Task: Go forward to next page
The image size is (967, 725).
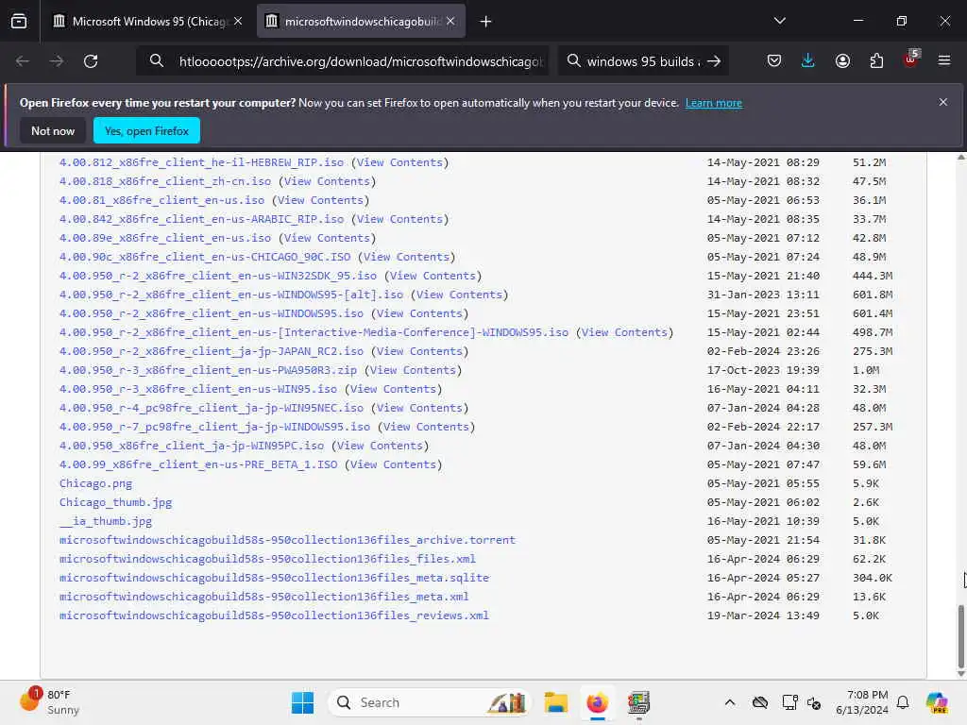Action: [x=56, y=61]
